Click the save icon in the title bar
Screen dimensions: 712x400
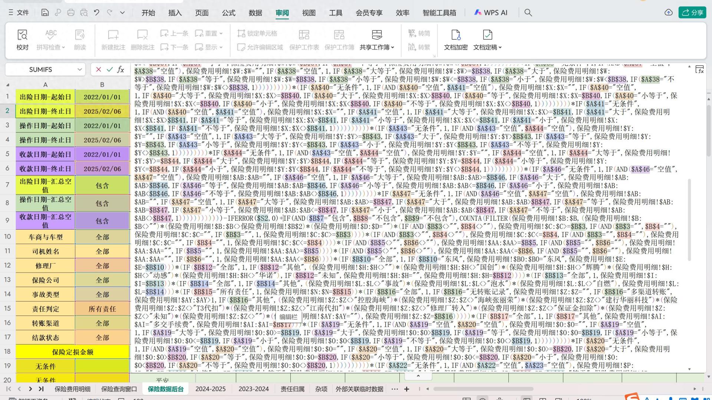click(x=45, y=13)
